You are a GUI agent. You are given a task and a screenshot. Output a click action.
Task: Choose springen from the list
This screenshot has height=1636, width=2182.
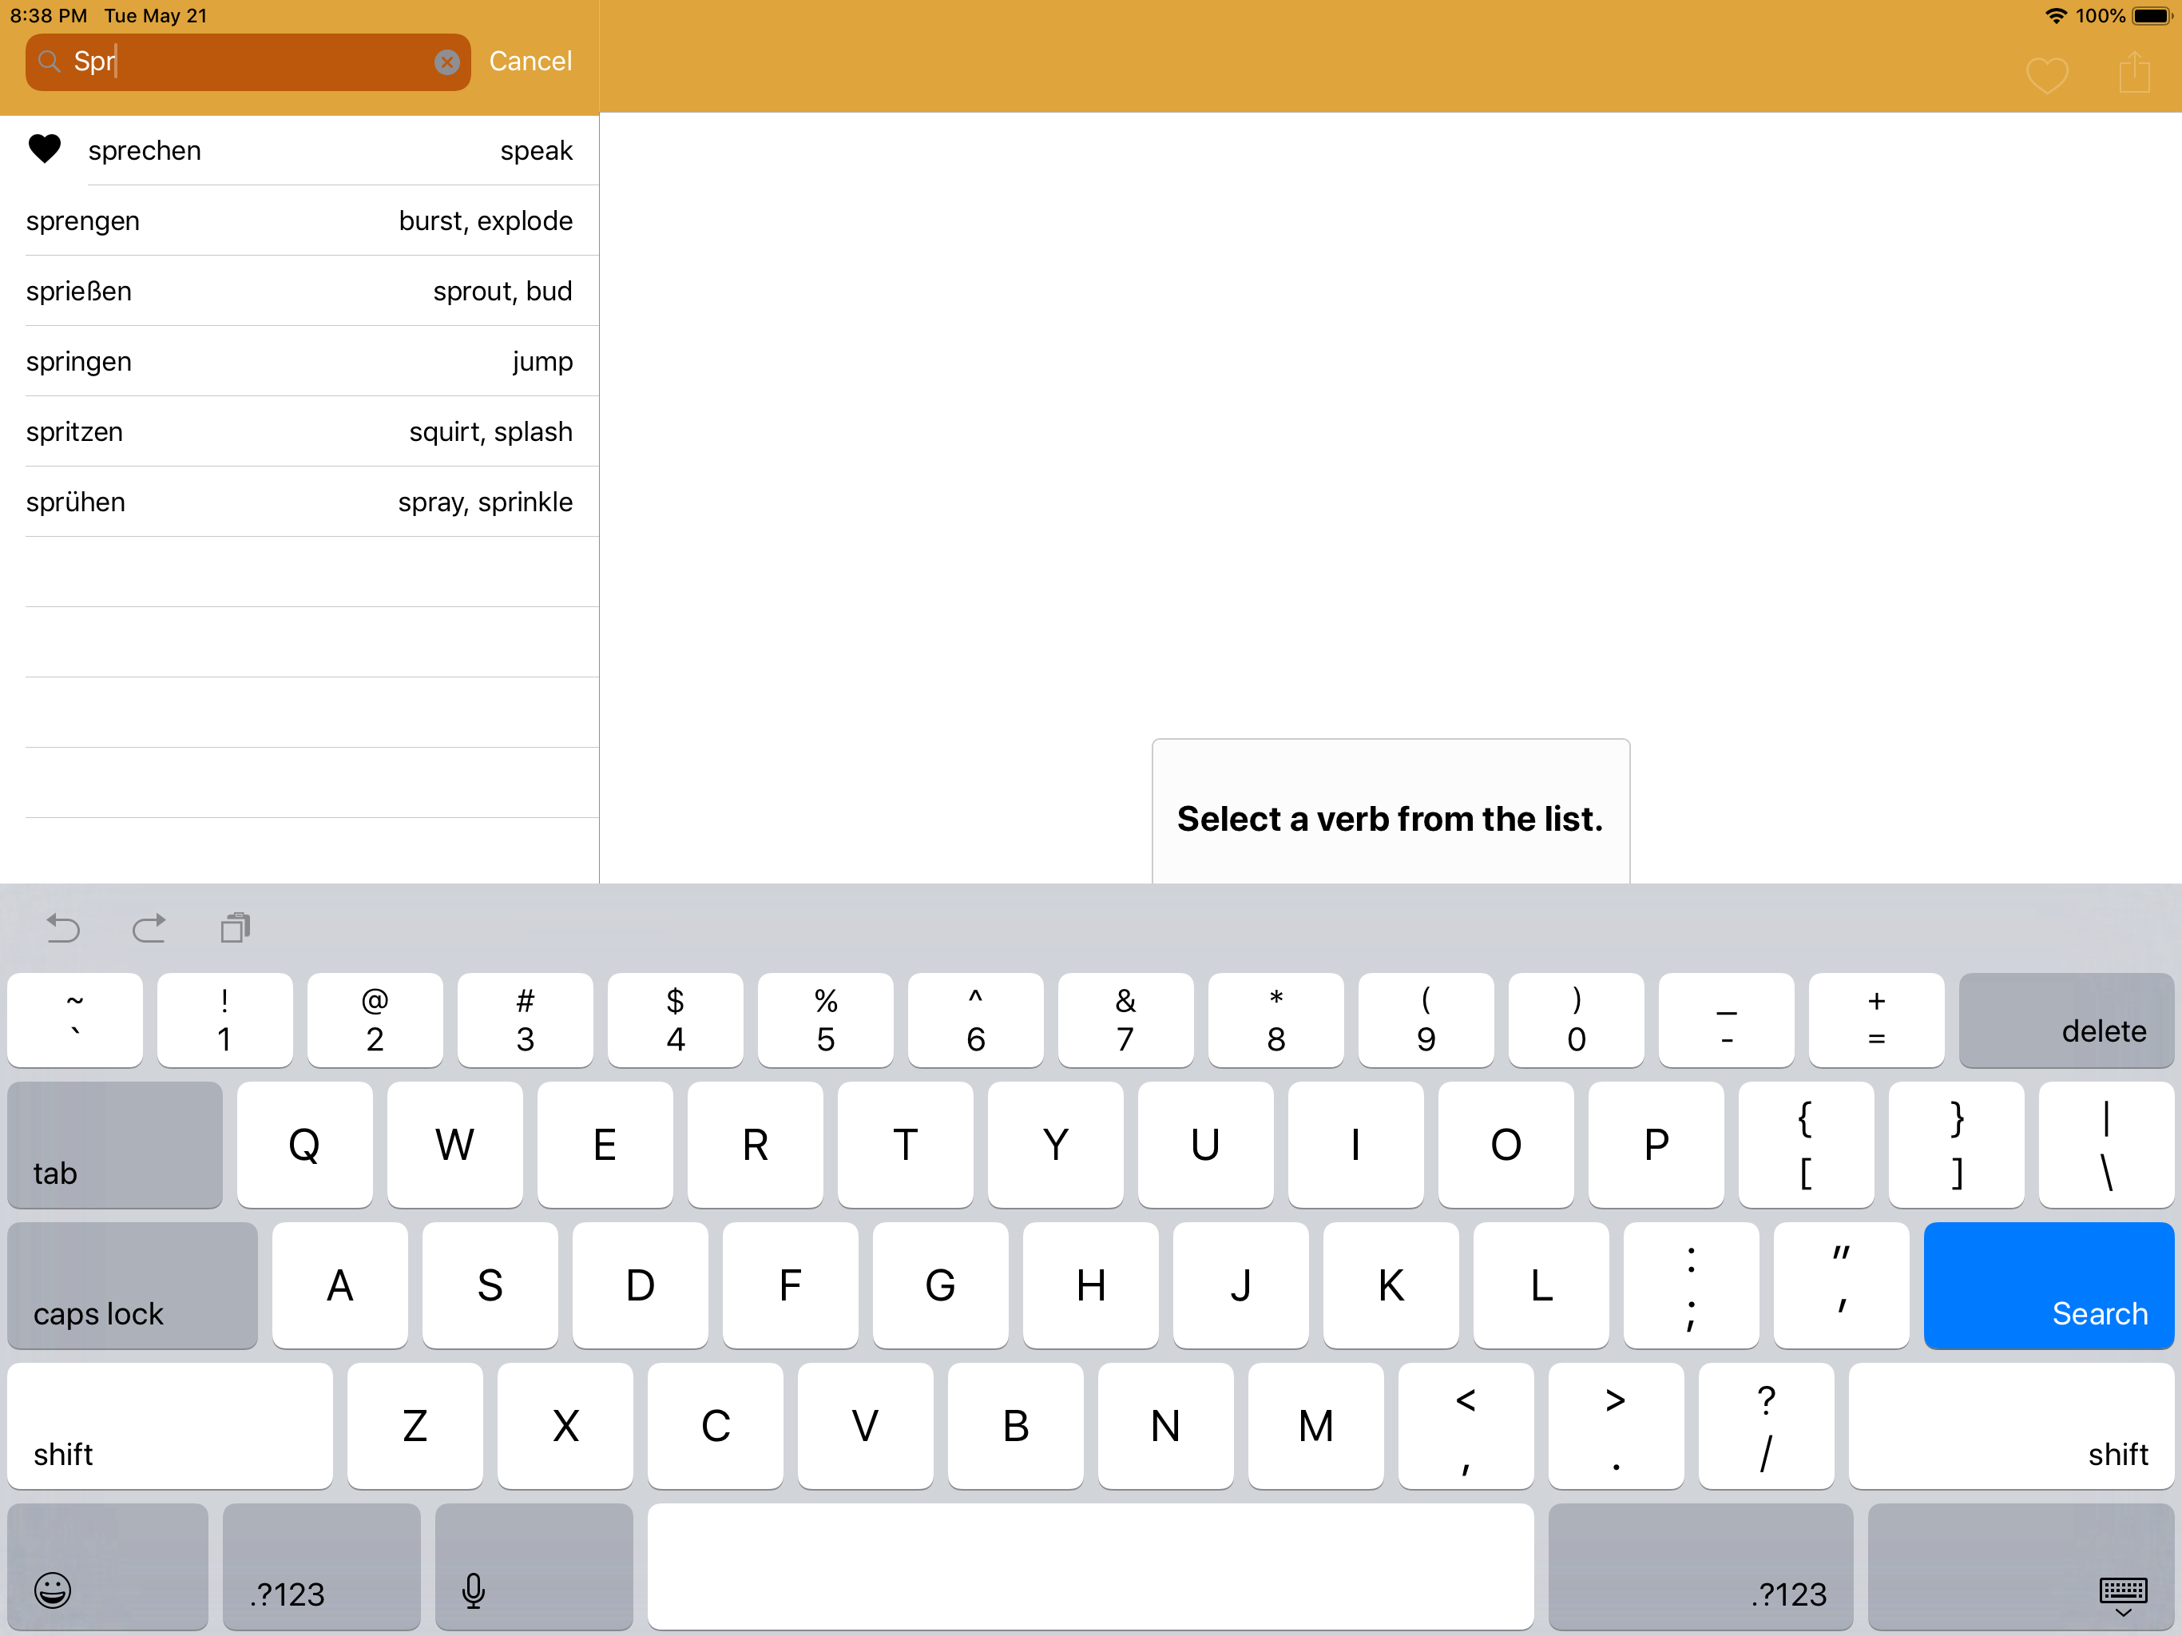(299, 361)
